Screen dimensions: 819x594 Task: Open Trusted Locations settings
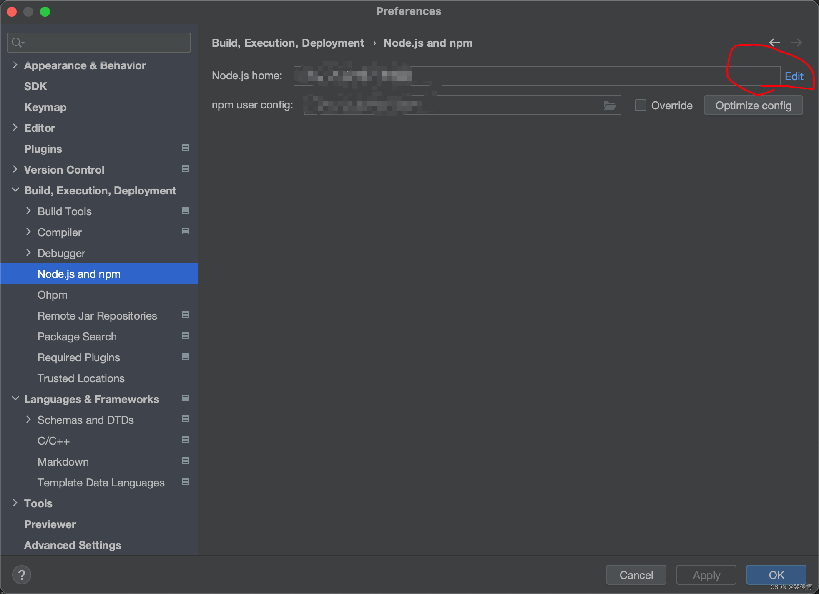[81, 378]
